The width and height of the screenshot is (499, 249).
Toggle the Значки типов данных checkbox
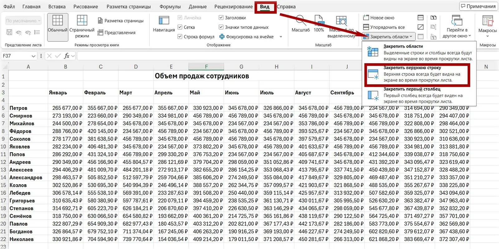coord(221,27)
